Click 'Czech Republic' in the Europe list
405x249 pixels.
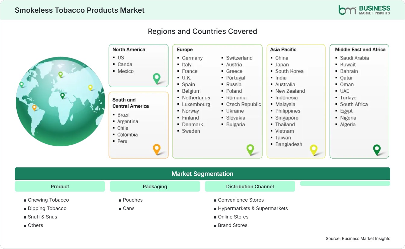[x=244, y=104]
